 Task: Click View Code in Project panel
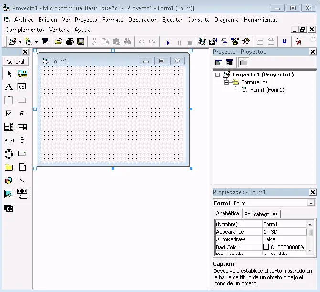click(x=219, y=63)
